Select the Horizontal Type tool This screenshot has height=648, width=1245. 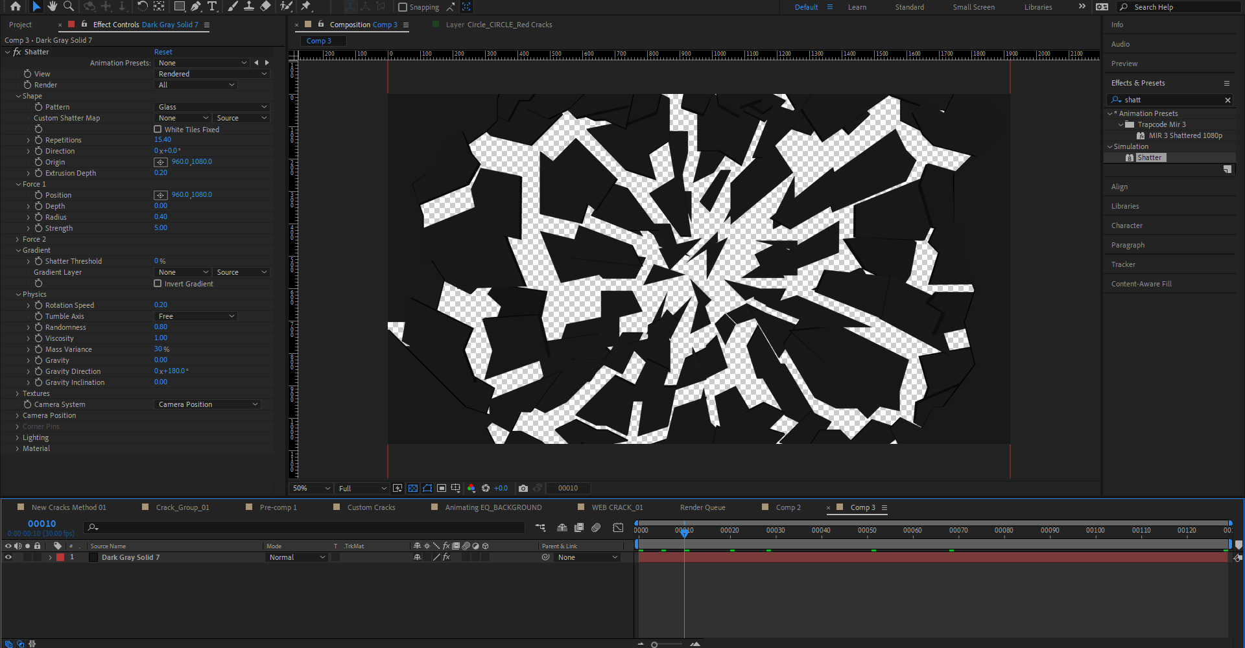click(212, 7)
